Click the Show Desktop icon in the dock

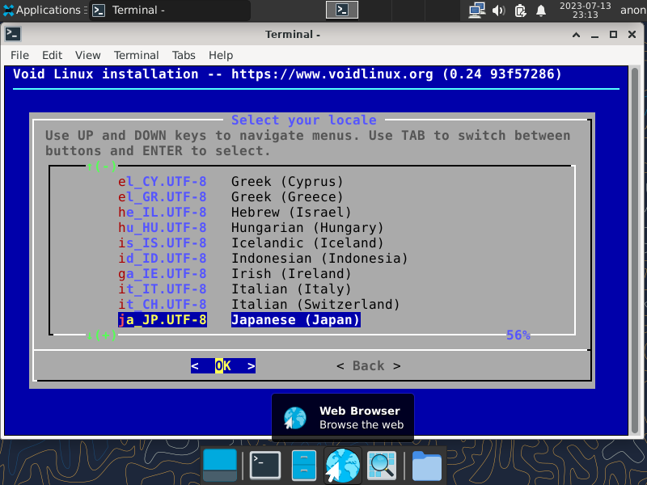click(220, 466)
